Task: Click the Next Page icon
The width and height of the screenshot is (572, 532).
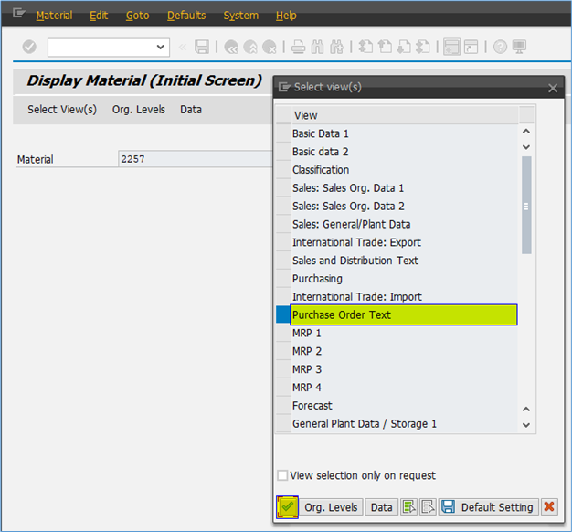Action: tap(404, 47)
